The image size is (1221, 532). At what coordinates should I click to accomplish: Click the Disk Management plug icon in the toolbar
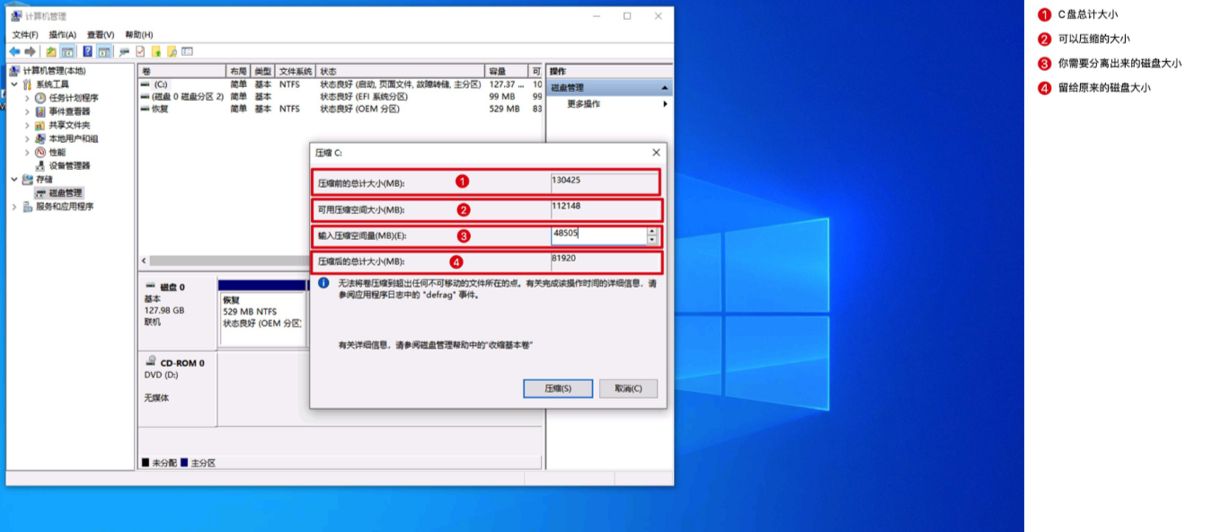124,51
